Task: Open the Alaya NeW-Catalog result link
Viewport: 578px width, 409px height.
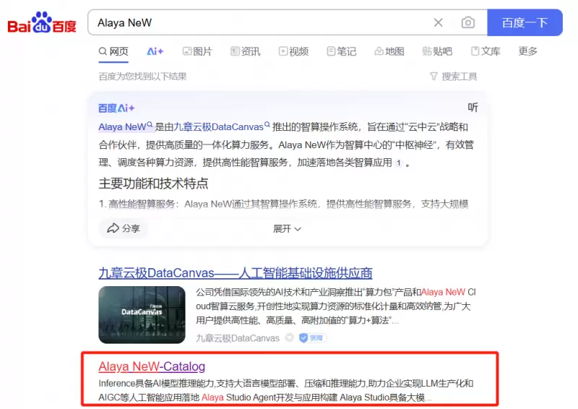Action: coord(152,366)
